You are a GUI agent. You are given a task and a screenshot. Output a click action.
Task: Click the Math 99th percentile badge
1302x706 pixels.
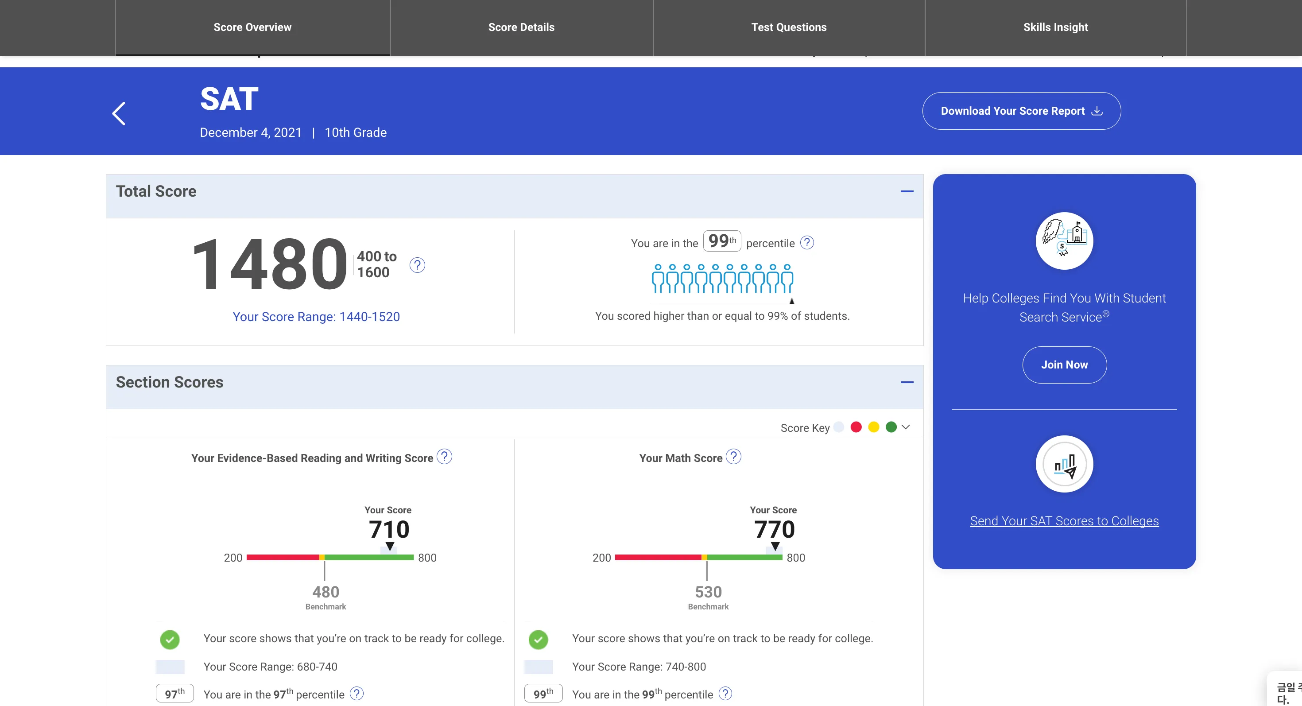tap(543, 694)
